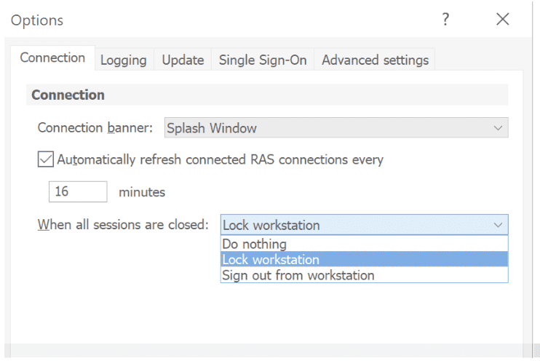Viewport: 540px width, 361px height.
Task: Select highlighted Lock workstation list entry
Action: [271, 259]
